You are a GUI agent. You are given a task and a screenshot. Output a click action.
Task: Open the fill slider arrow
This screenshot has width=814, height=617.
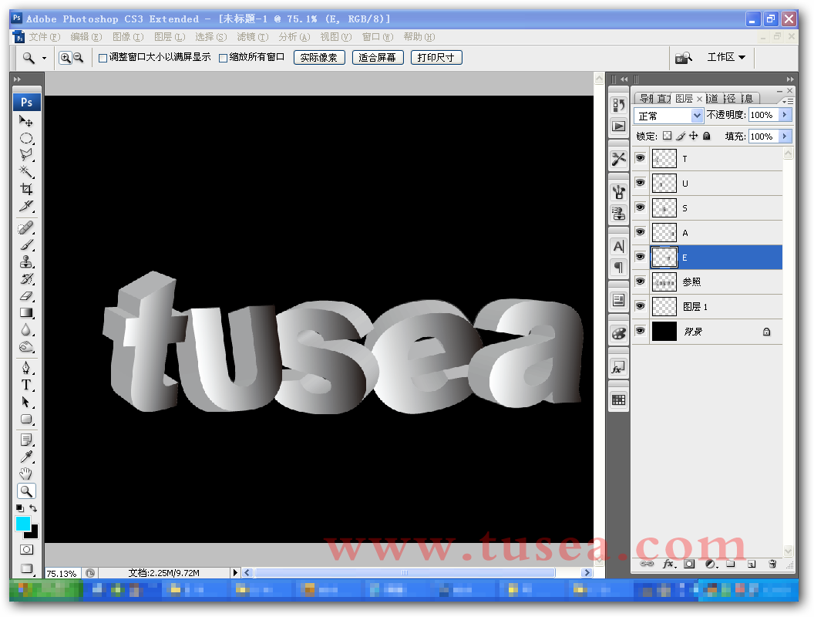pyautogui.click(x=785, y=136)
